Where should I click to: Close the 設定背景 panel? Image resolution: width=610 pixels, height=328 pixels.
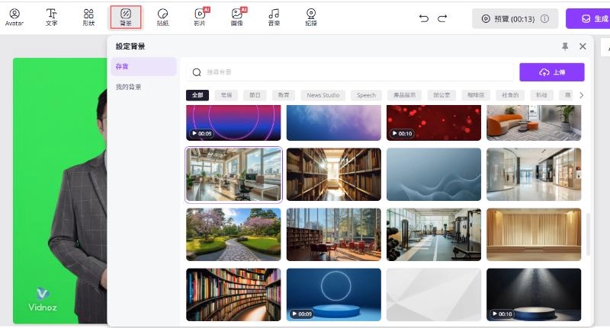click(x=583, y=46)
